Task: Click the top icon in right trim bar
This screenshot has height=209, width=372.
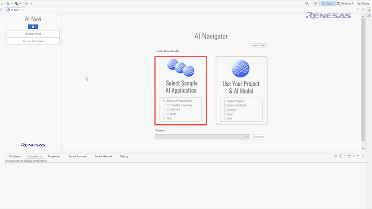Action: click(x=369, y=10)
